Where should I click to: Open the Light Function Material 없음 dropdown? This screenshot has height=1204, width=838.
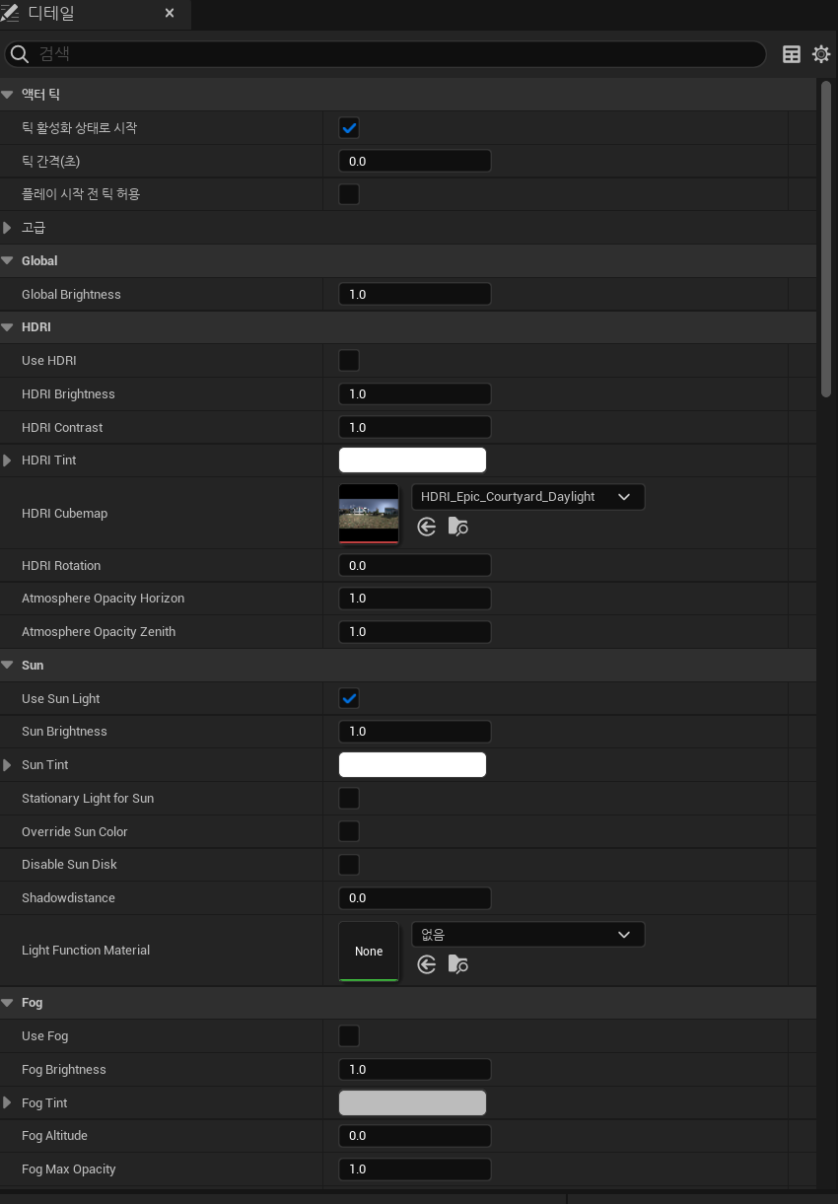(x=528, y=935)
